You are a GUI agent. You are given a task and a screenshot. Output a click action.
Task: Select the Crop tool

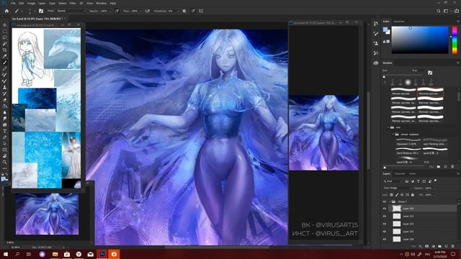click(5, 50)
